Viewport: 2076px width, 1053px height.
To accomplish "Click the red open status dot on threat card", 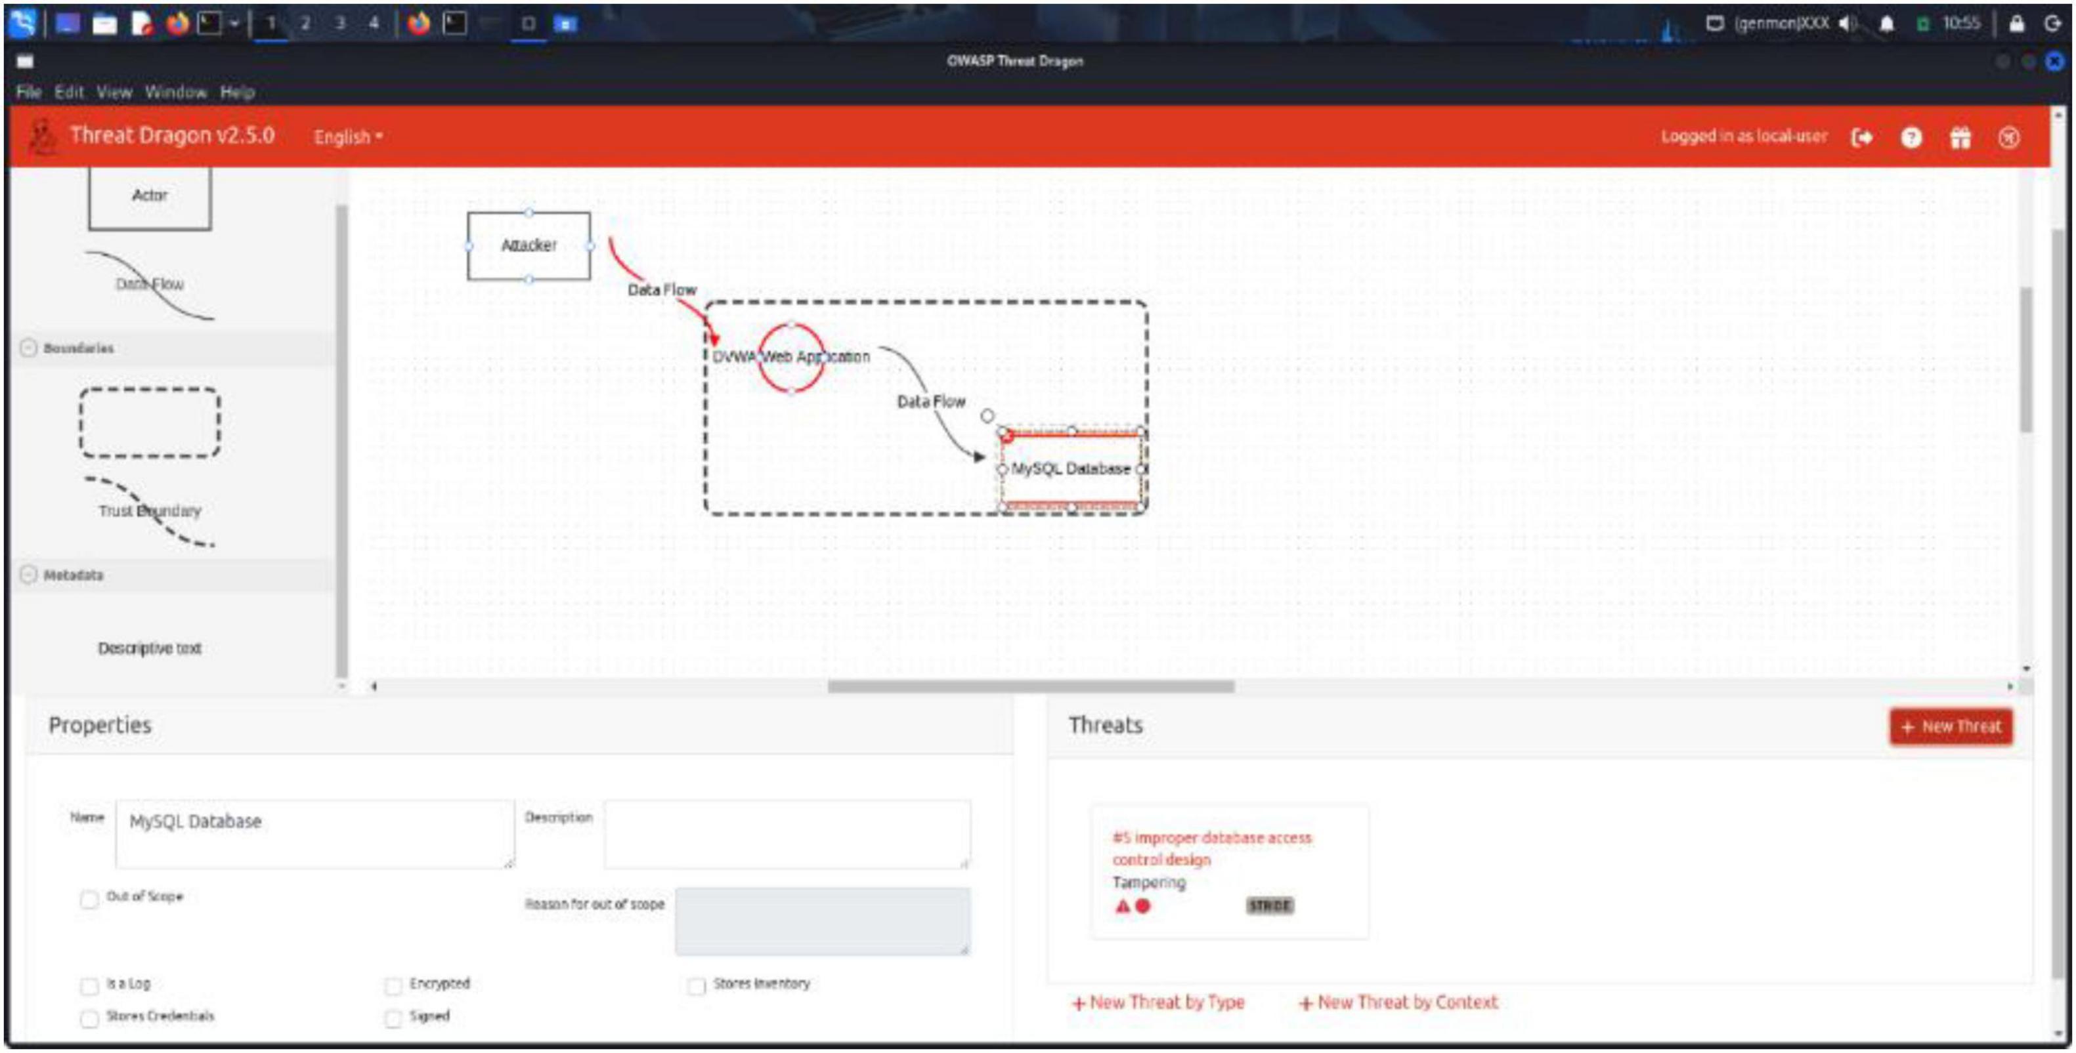I will coord(1143,905).
